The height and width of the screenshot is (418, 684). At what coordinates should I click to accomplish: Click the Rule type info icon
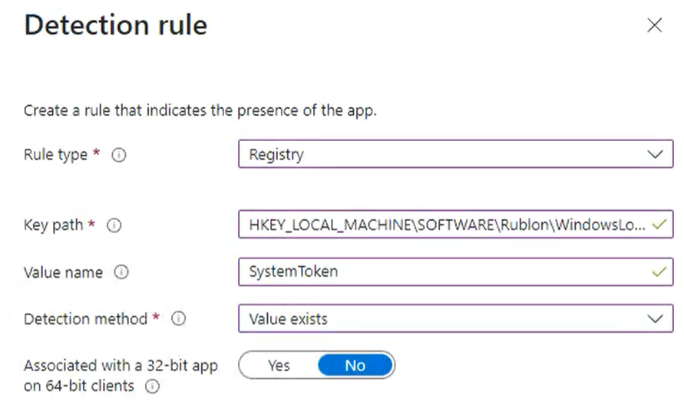pyautogui.click(x=118, y=155)
